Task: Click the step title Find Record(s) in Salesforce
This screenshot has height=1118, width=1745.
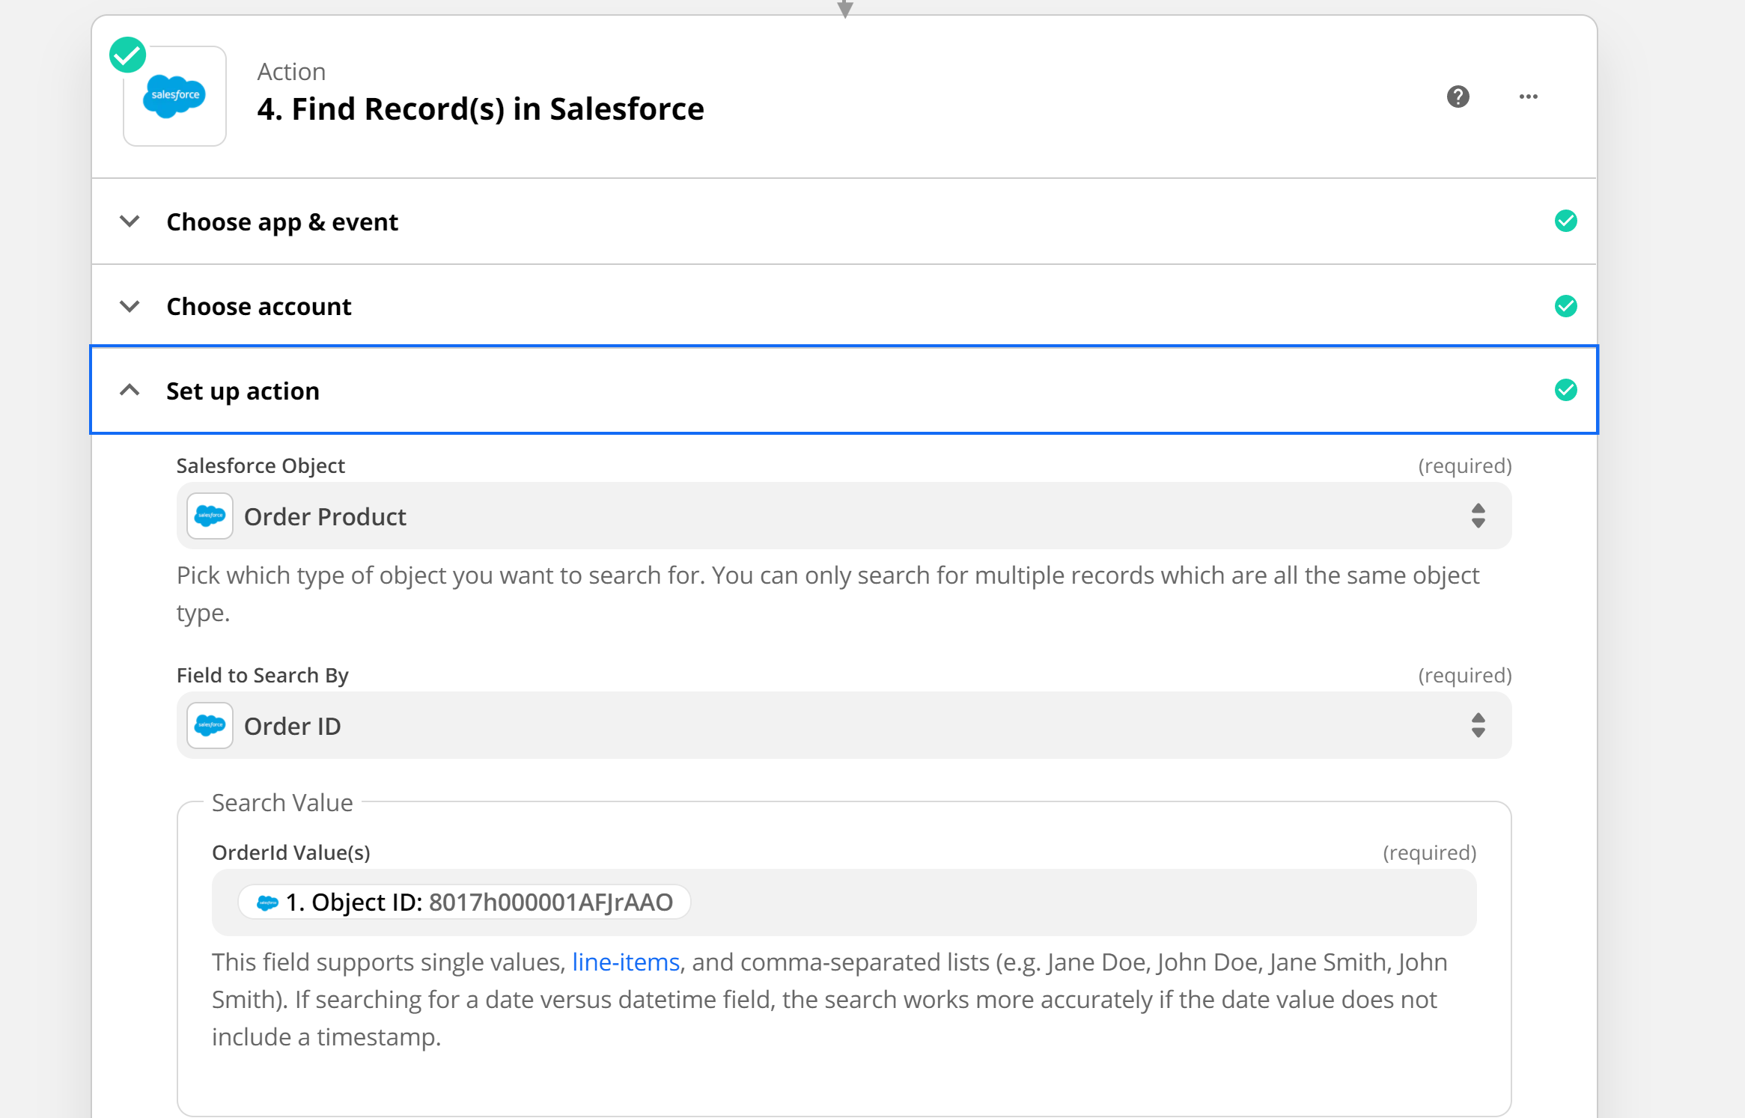Action: (481, 109)
